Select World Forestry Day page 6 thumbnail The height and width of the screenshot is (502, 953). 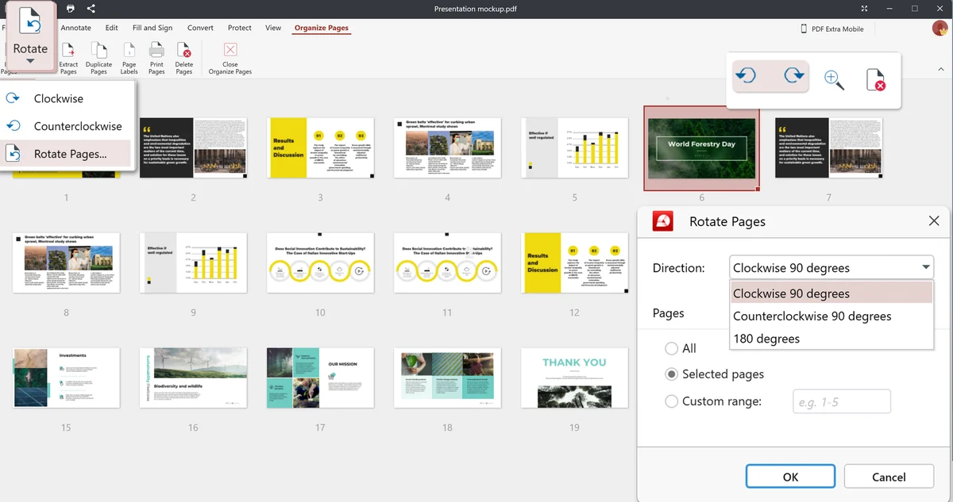click(701, 148)
